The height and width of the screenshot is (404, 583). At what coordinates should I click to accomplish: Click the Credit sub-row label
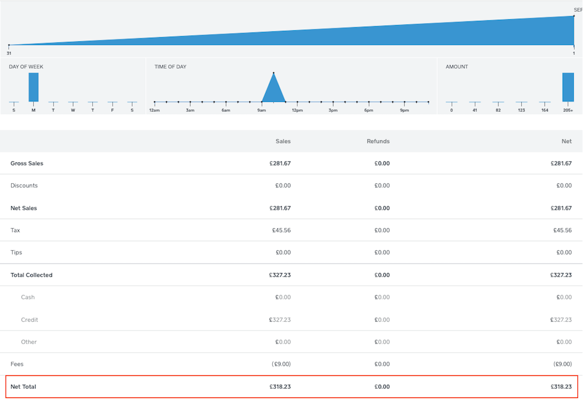click(29, 320)
